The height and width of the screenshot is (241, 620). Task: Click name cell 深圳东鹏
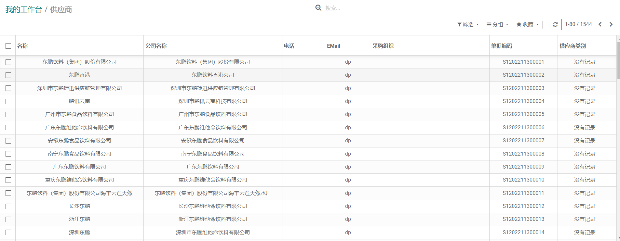tap(79, 233)
